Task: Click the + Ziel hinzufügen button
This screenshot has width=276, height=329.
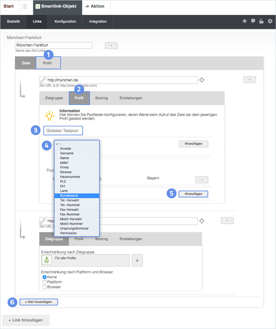Action: click(38, 302)
